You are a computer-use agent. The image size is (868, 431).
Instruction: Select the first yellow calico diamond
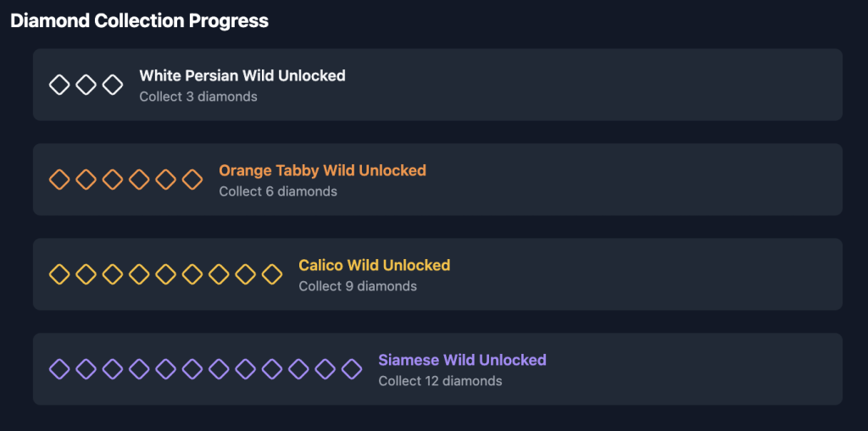[x=59, y=274]
